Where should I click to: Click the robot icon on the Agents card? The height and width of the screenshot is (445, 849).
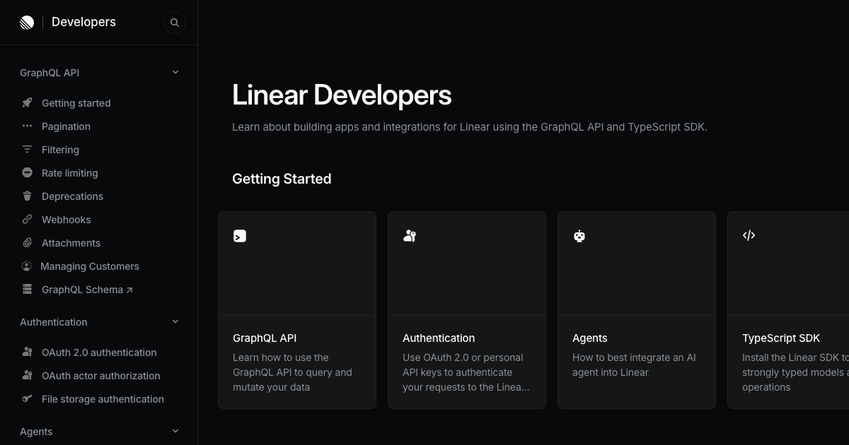pos(579,236)
